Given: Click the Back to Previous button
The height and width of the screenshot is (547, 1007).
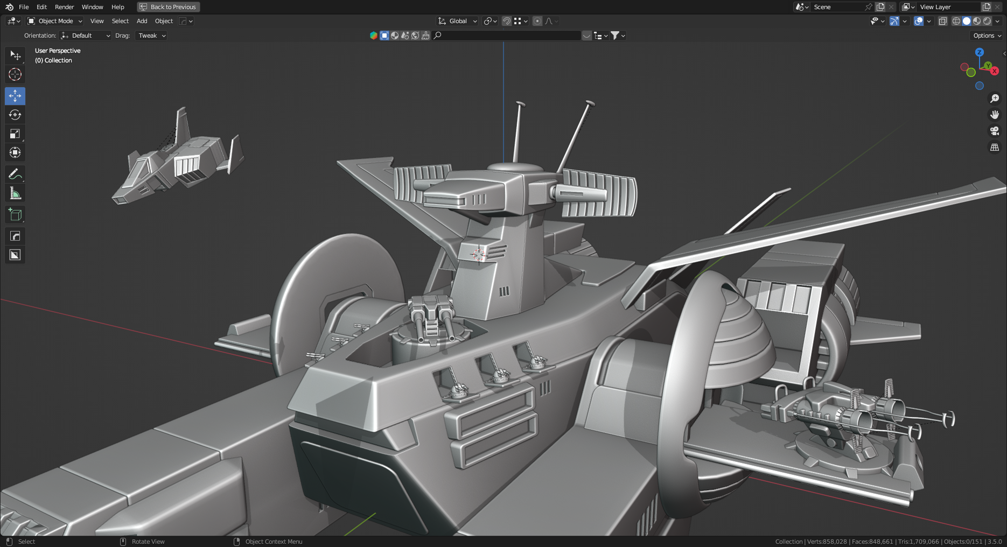Looking at the screenshot, I should point(169,7).
